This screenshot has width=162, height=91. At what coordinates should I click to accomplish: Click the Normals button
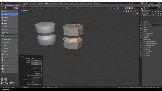click(158, 6)
